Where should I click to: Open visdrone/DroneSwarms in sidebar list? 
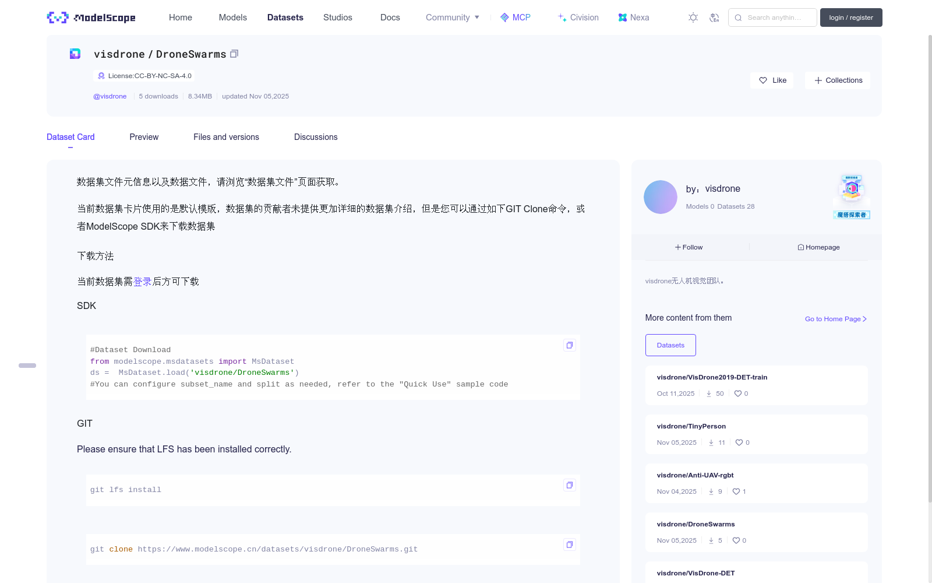point(696,524)
